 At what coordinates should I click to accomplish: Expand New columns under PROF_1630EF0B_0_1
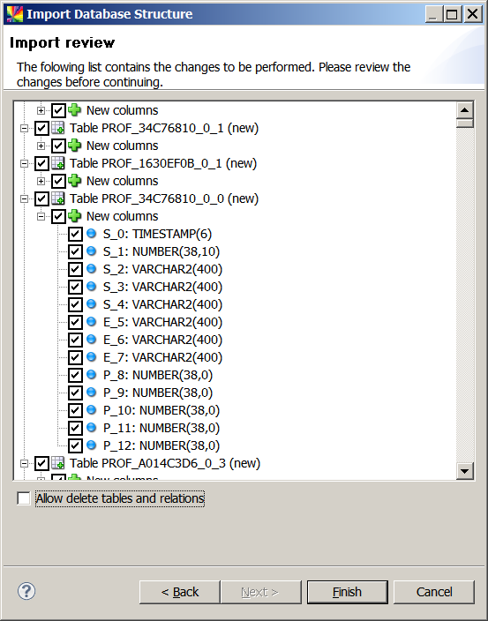(x=41, y=181)
